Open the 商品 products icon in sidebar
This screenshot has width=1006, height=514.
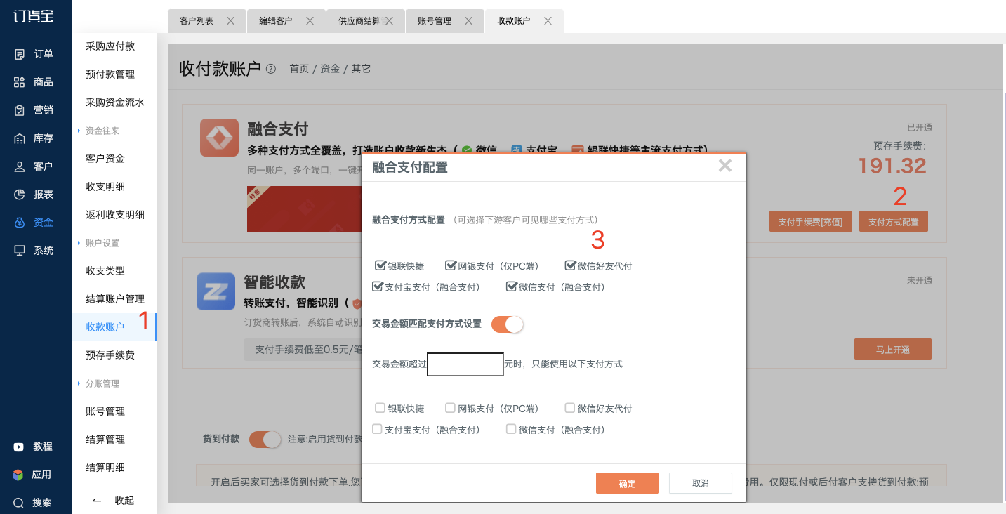20,82
